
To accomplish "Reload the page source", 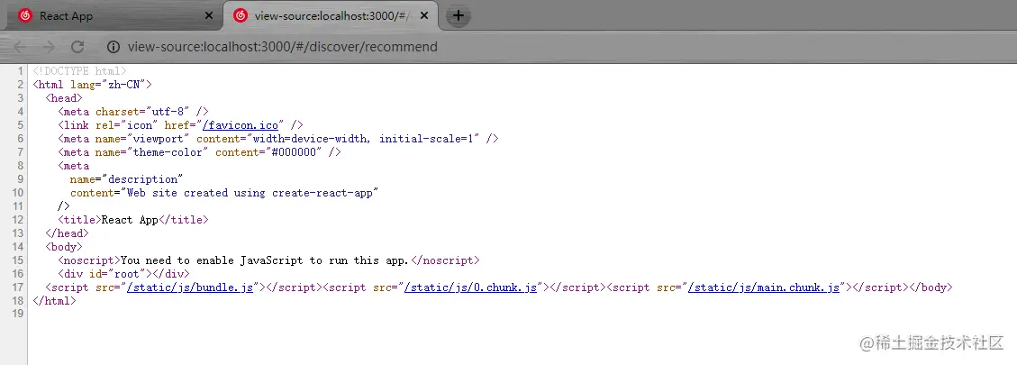I will click(77, 47).
